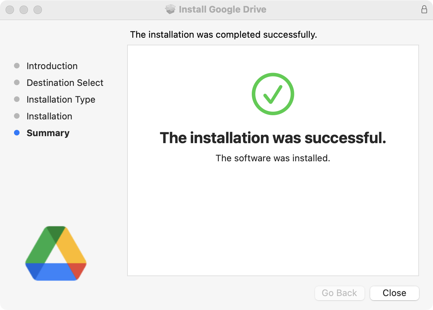Click the text The software was installed
The image size is (433, 310).
click(x=273, y=158)
